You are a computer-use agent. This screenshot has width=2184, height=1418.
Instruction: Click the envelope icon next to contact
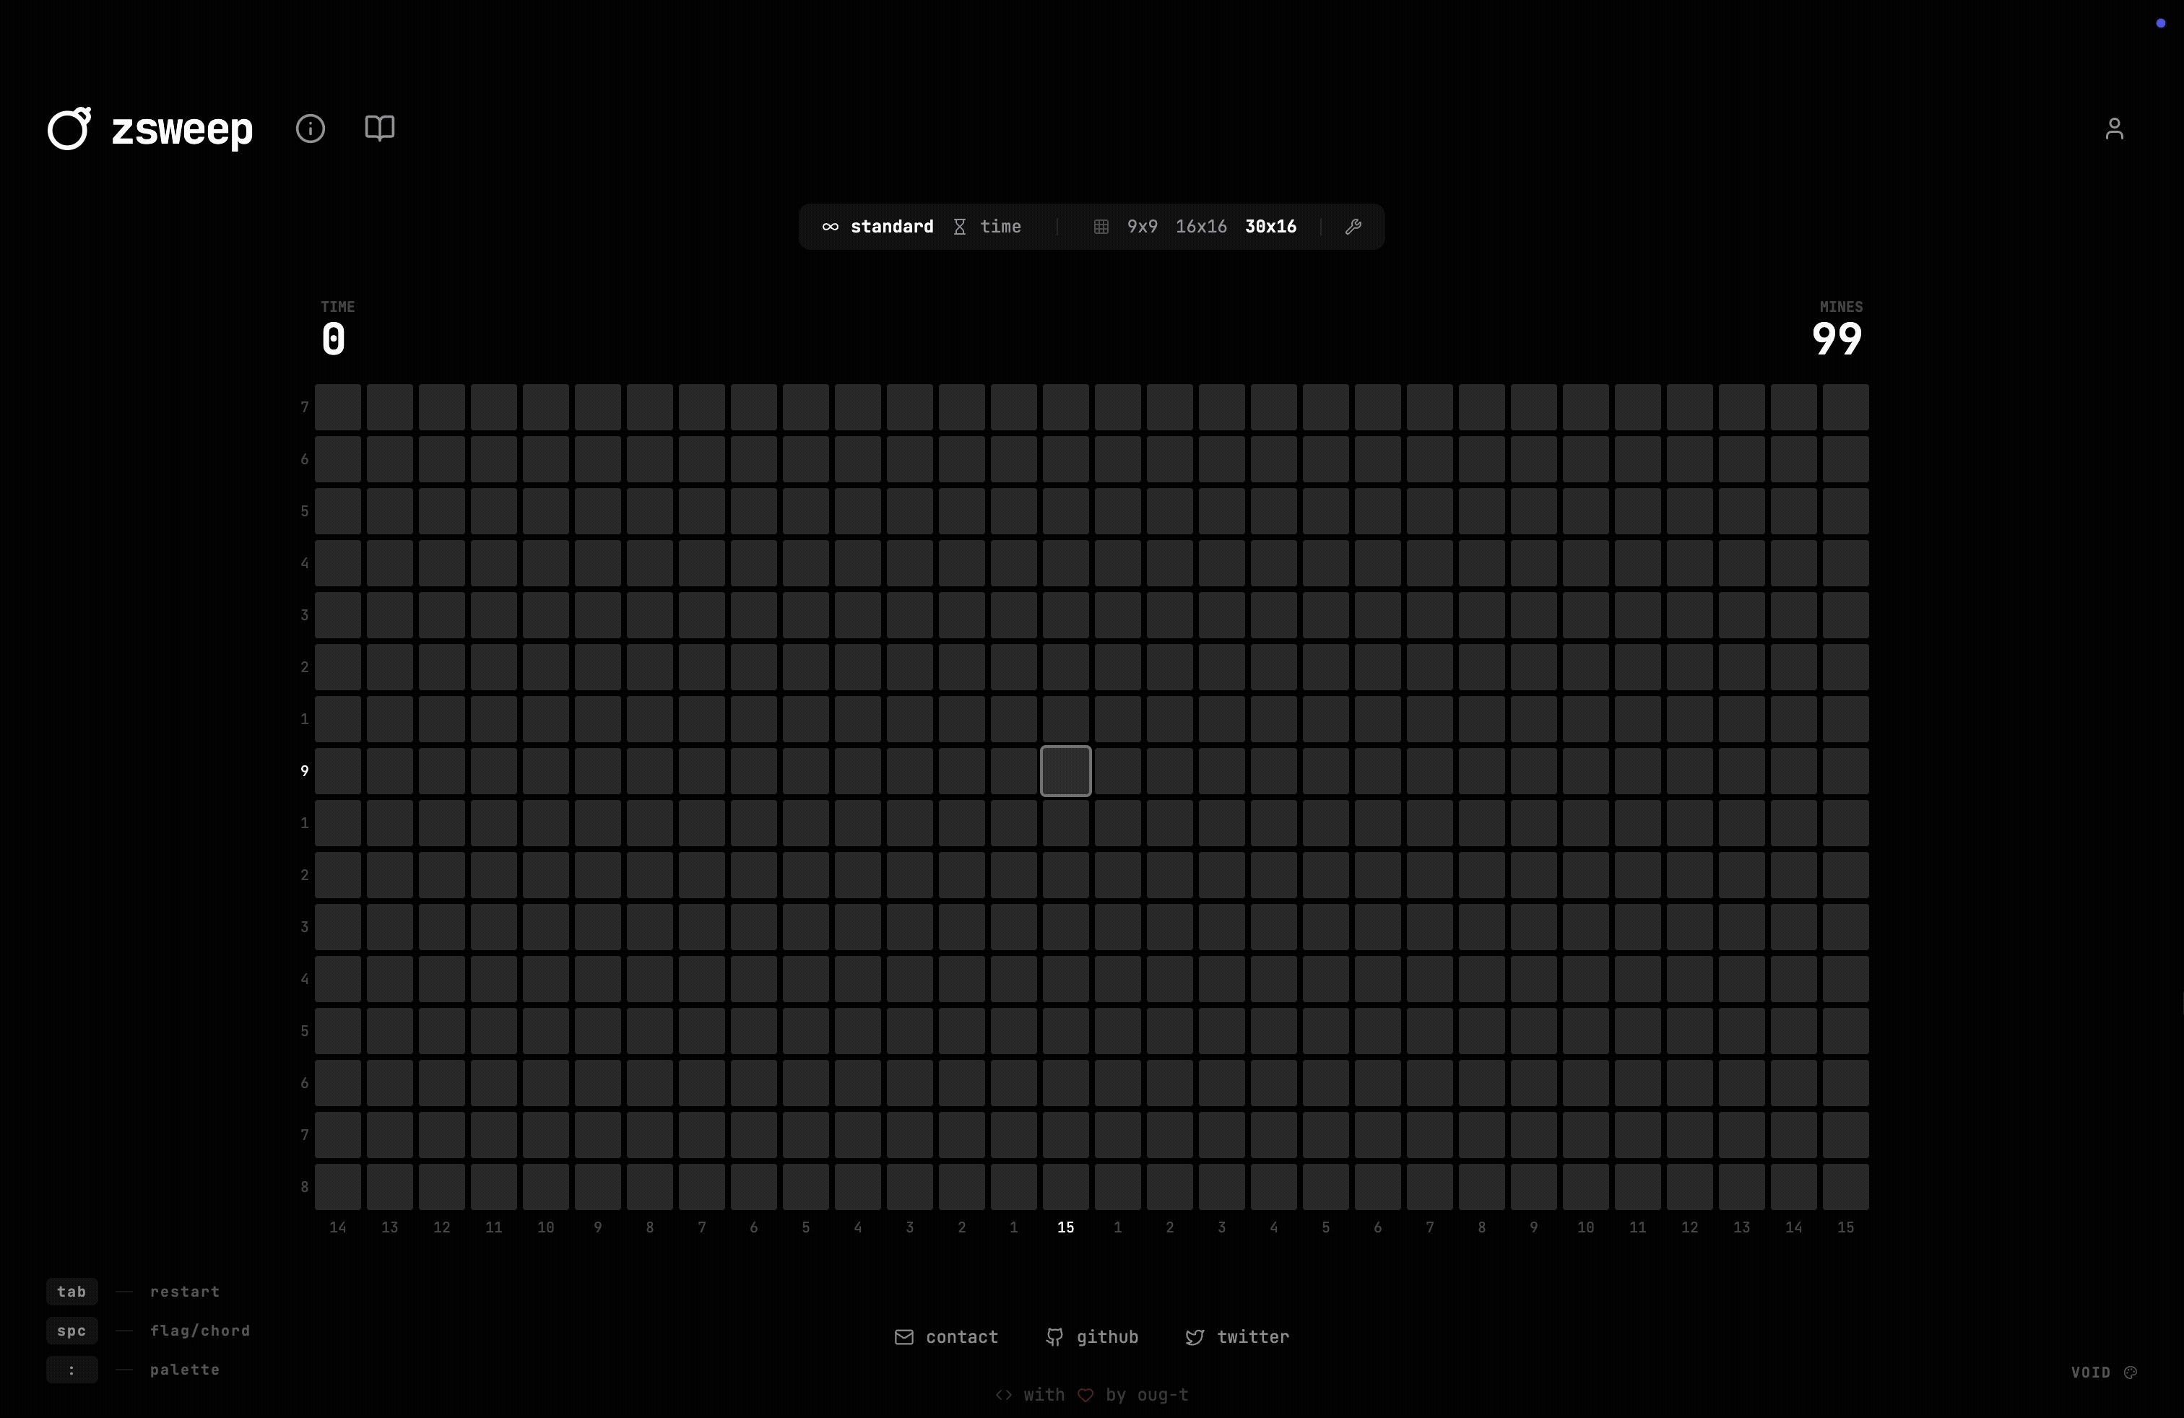904,1337
